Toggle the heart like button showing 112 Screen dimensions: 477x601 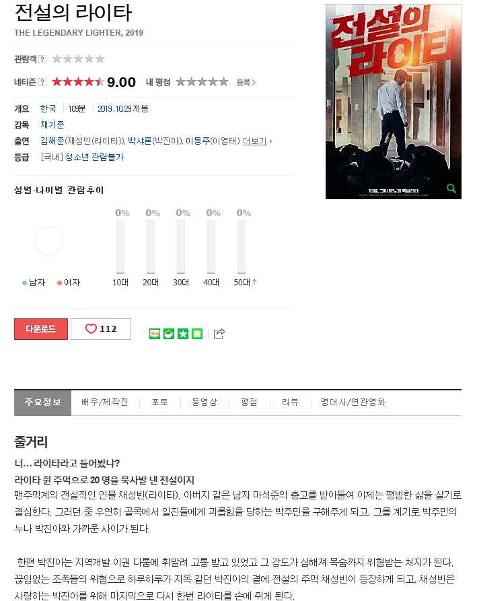coord(101,329)
